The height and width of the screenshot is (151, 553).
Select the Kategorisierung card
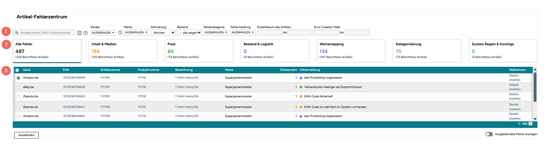(427, 51)
